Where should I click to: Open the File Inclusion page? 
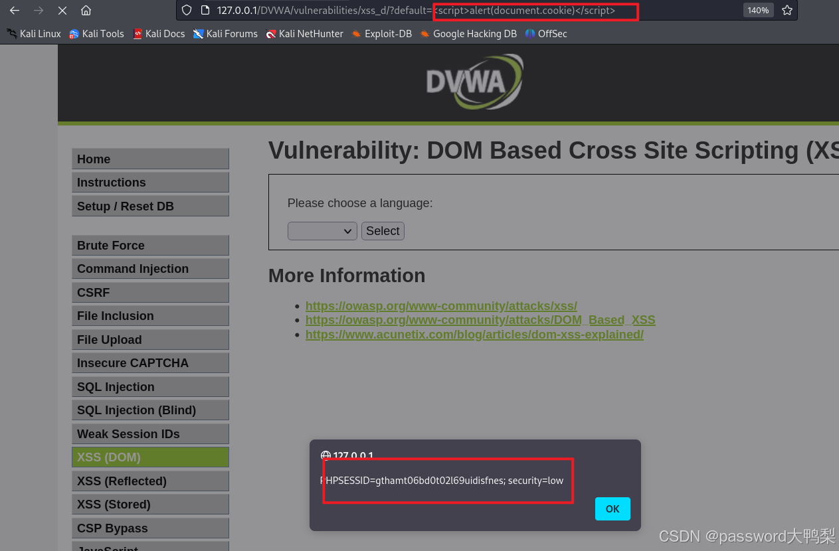pos(150,316)
